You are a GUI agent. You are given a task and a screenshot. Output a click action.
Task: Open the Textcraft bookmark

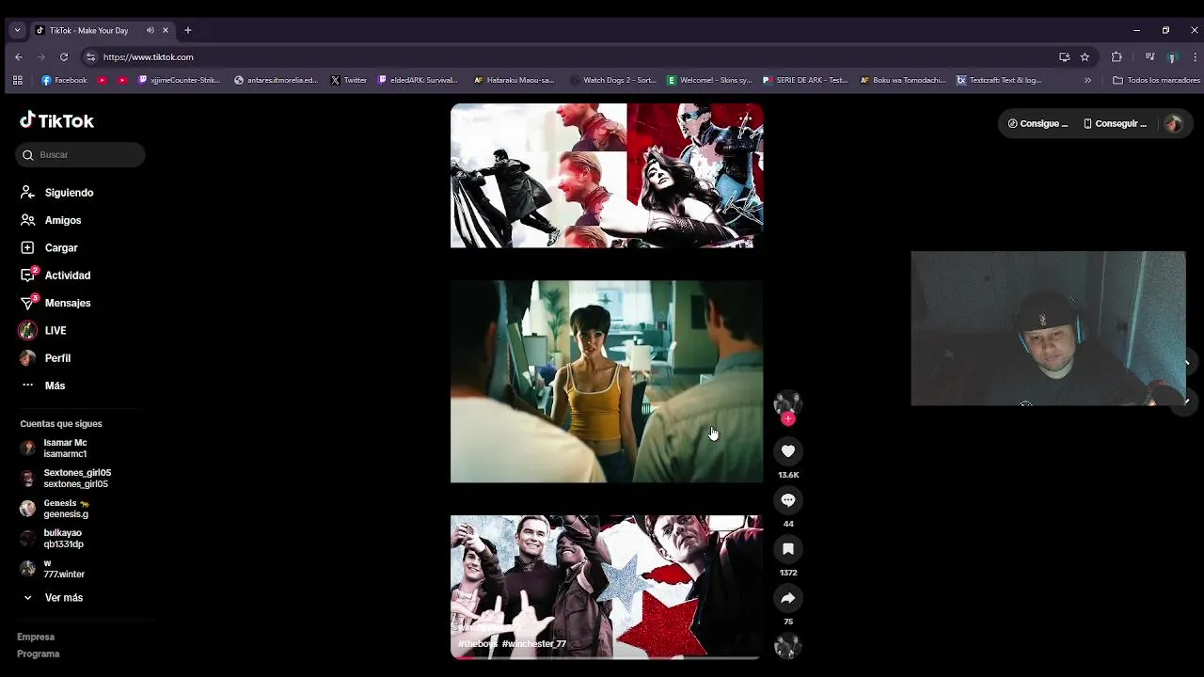click(999, 81)
